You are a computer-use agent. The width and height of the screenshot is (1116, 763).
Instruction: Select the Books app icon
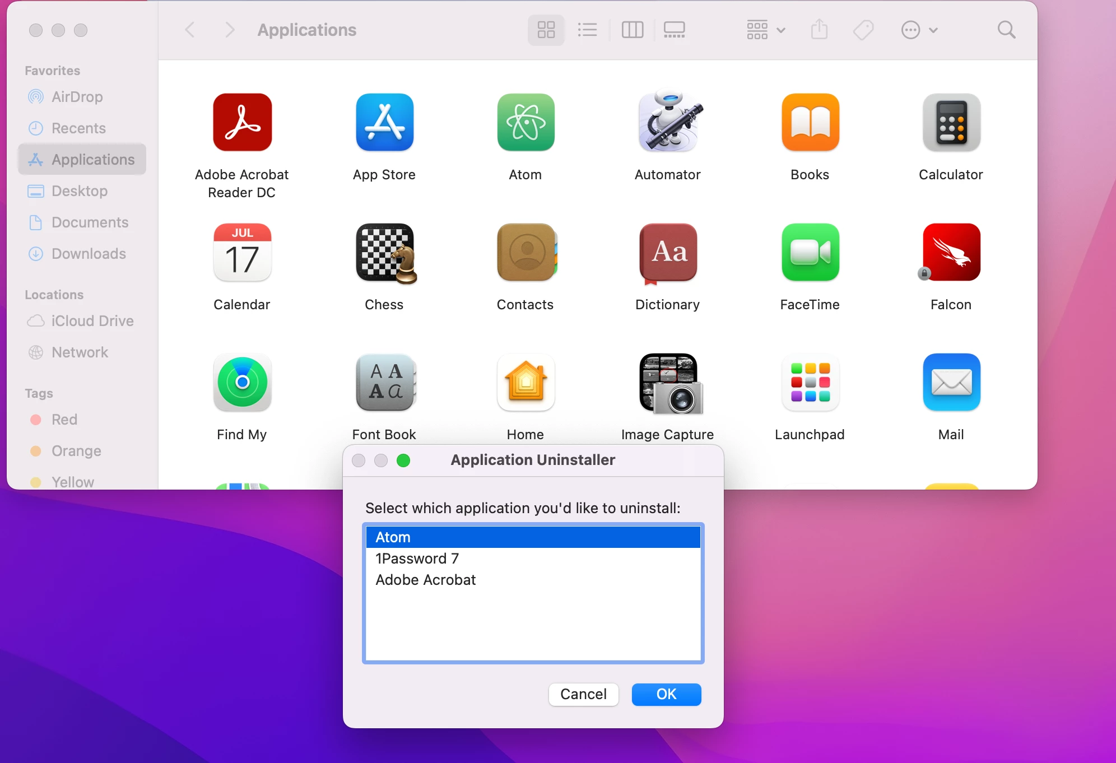pos(810,122)
